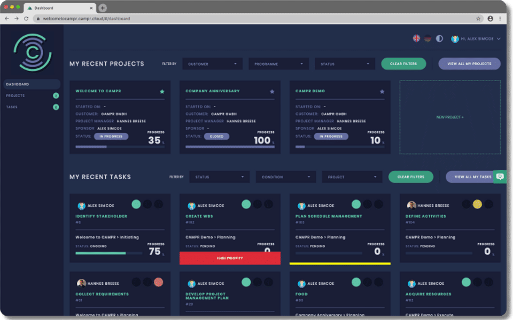This screenshot has height=320, width=513.
Task: Click Hannes Breese avatar on Define Activities
Action: (x=411, y=205)
